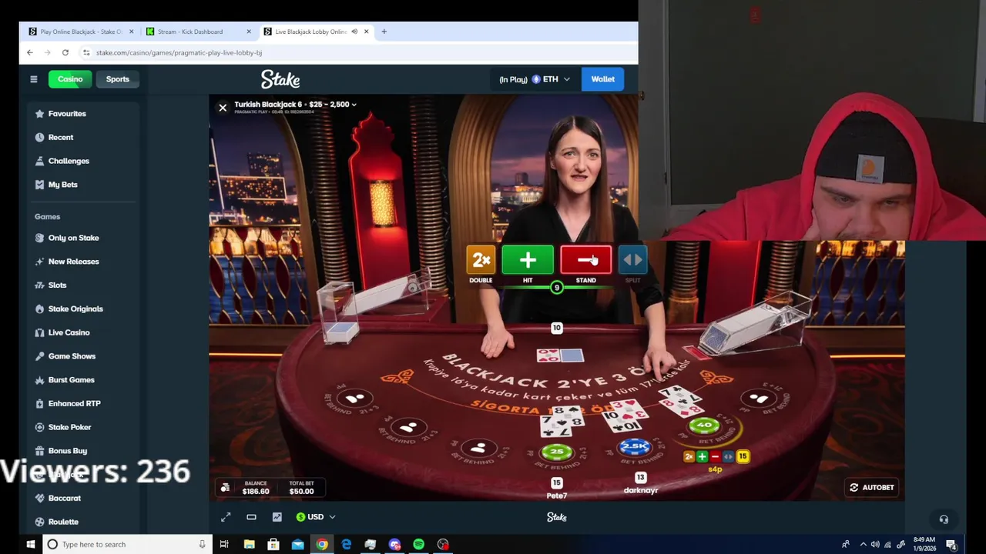Switch to the Casino section
This screenshot has width=986, height=554.
coord(69,79)
